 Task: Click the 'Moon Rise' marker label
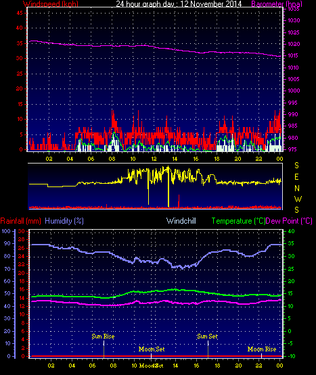(262, 349)
